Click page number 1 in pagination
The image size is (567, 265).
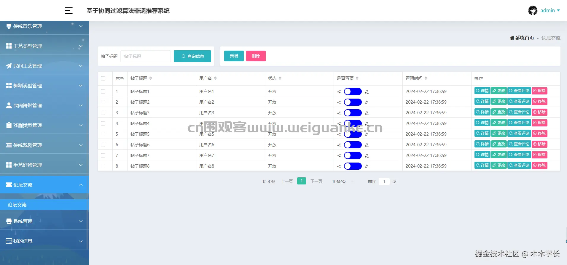point(302,181)
